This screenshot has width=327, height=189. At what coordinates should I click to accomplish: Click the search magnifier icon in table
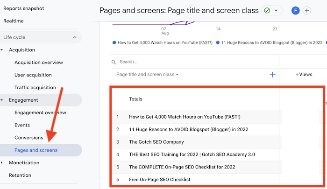point(114,62)
